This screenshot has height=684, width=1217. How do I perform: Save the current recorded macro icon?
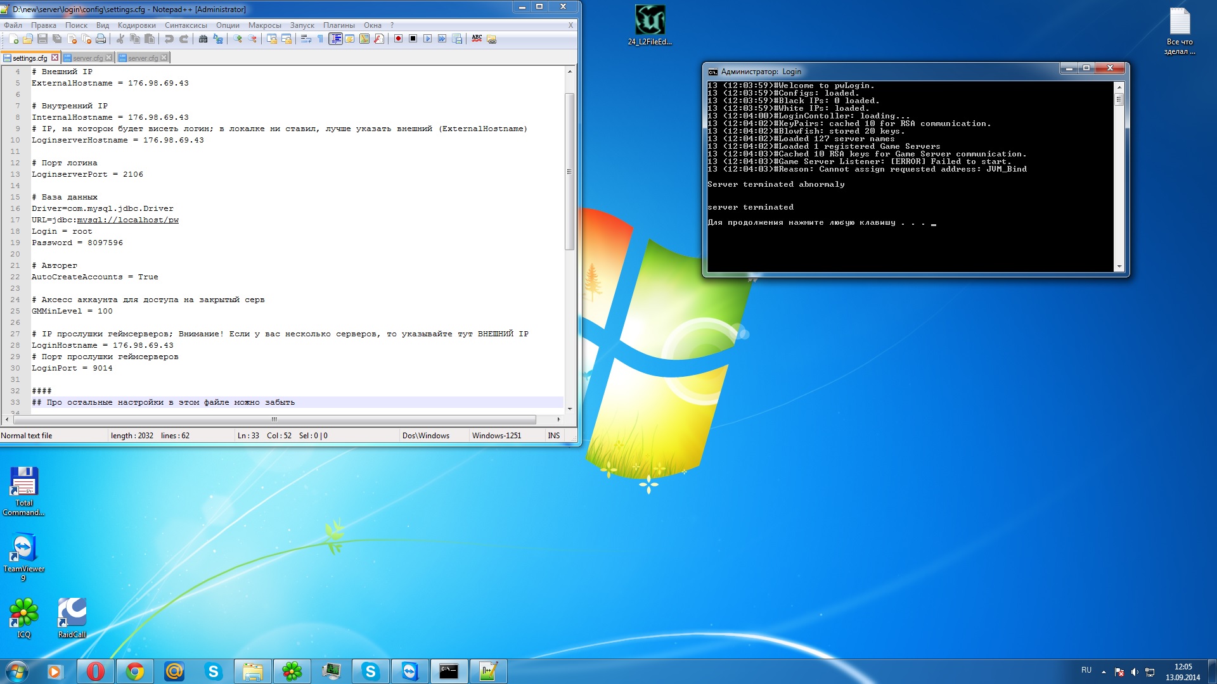457,39
